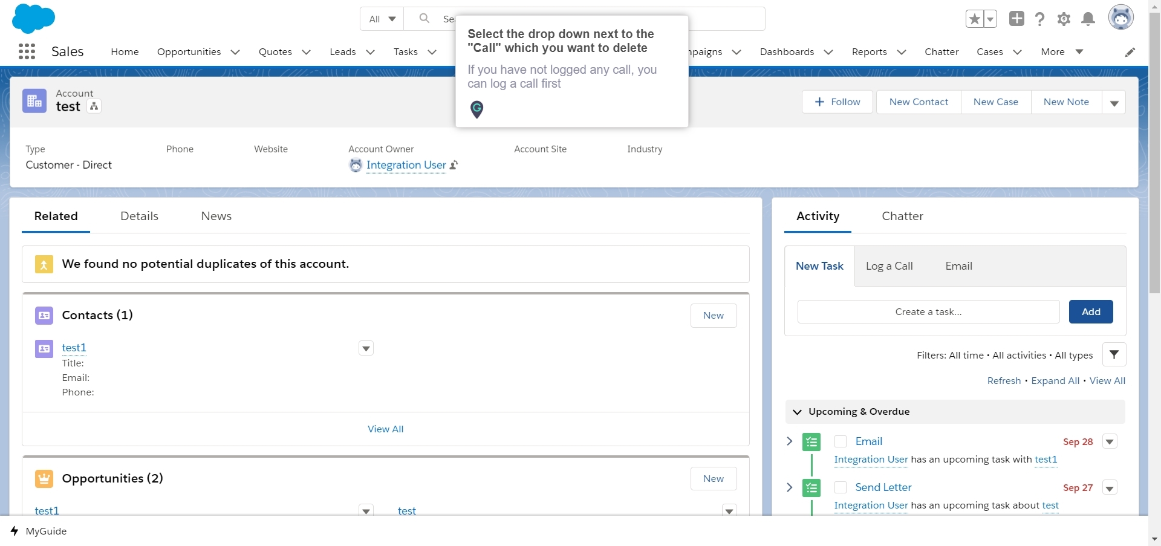This screenshot has height=546, width=1161.
Task: Click the Expand All link
Action: point(1055,381)
